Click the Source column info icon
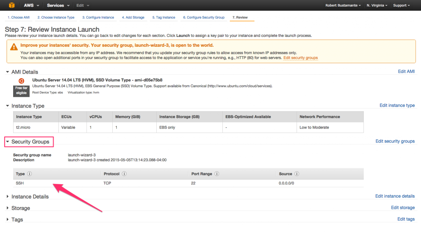This screenshot has height=252, width=421. (x=297, y=174)
